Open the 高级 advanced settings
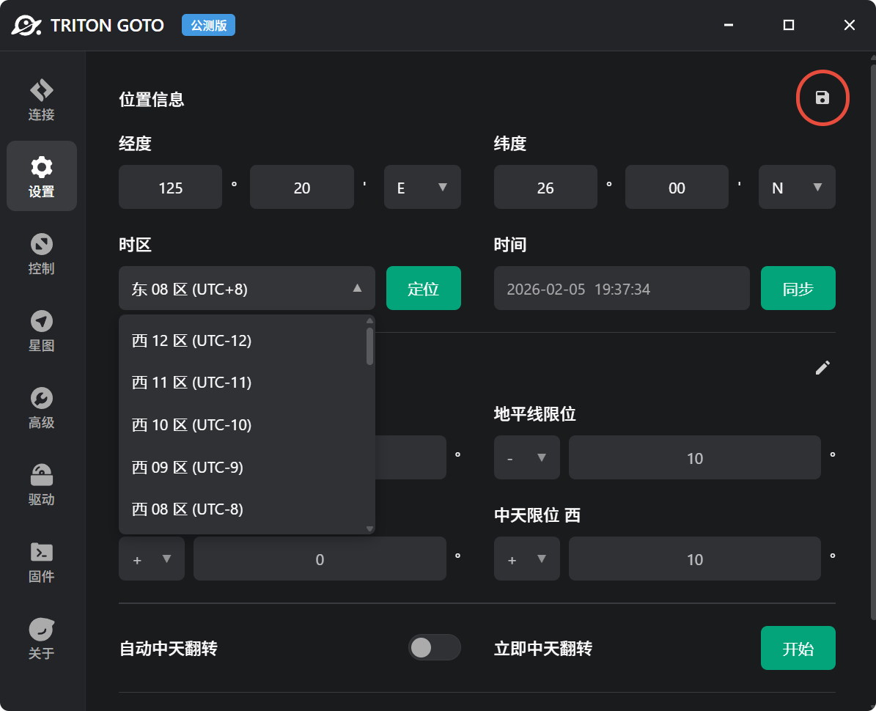This screenshot has width=876, height=711. pyautogui.click(x=41, y=408)
